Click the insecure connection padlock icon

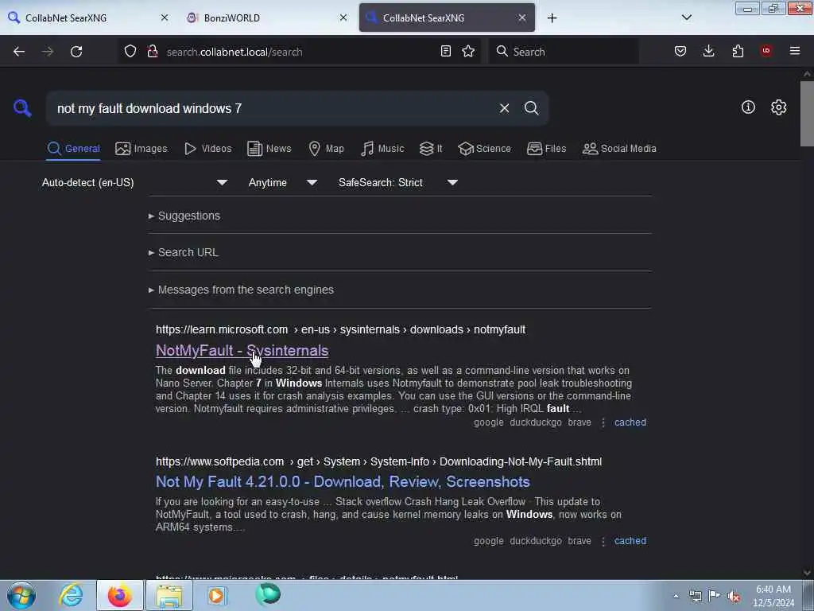point(153,51)
